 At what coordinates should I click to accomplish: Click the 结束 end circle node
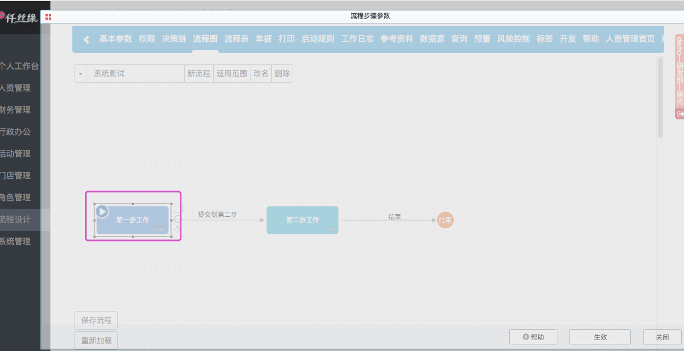click(445, 221)
